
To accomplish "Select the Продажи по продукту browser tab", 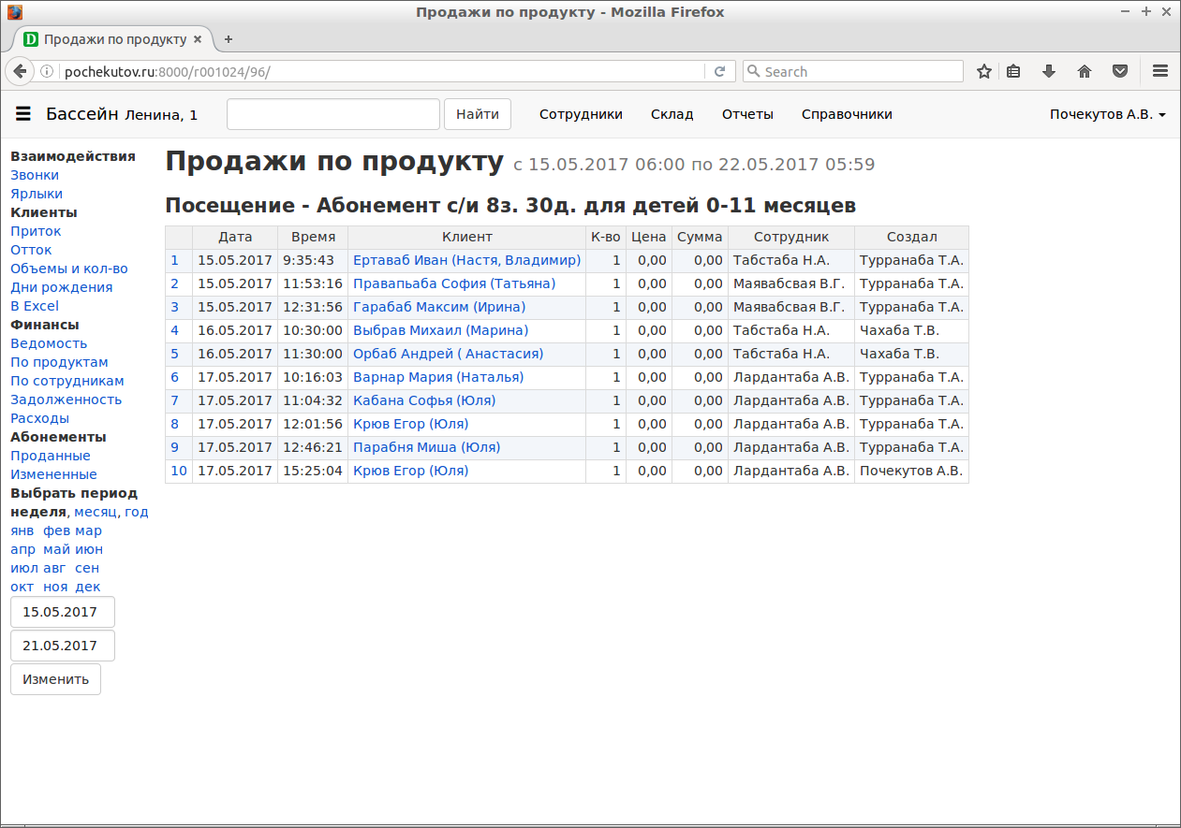I will [x=114, y=39].
